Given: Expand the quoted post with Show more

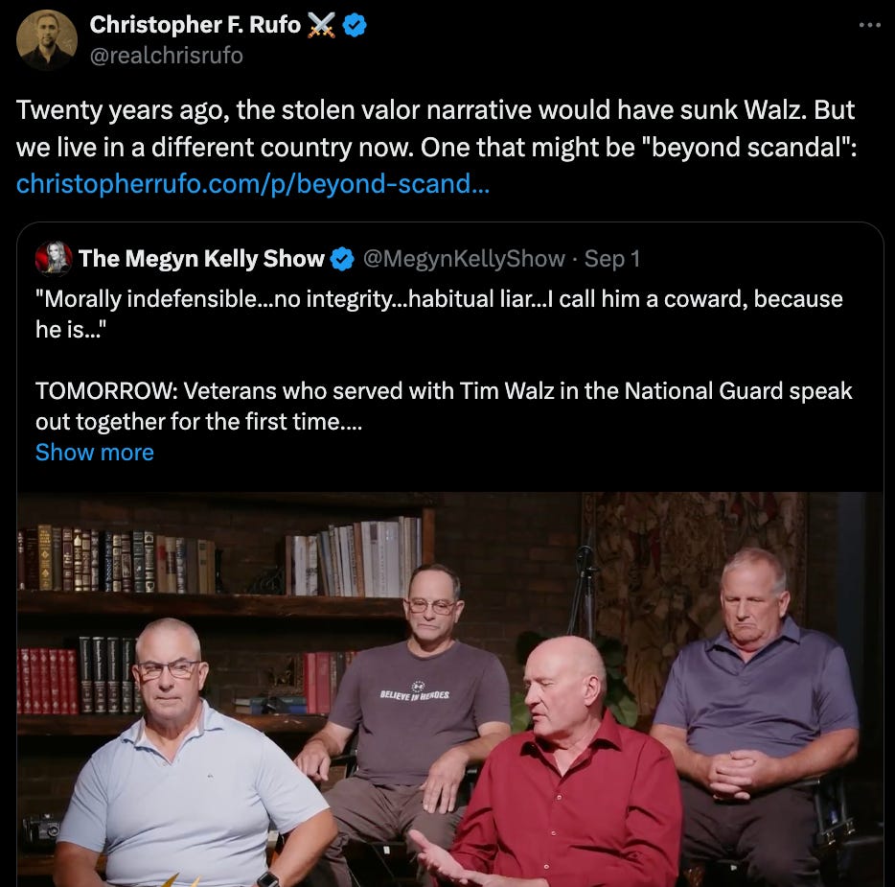Looking at the screenshot, I should point(95,453).
